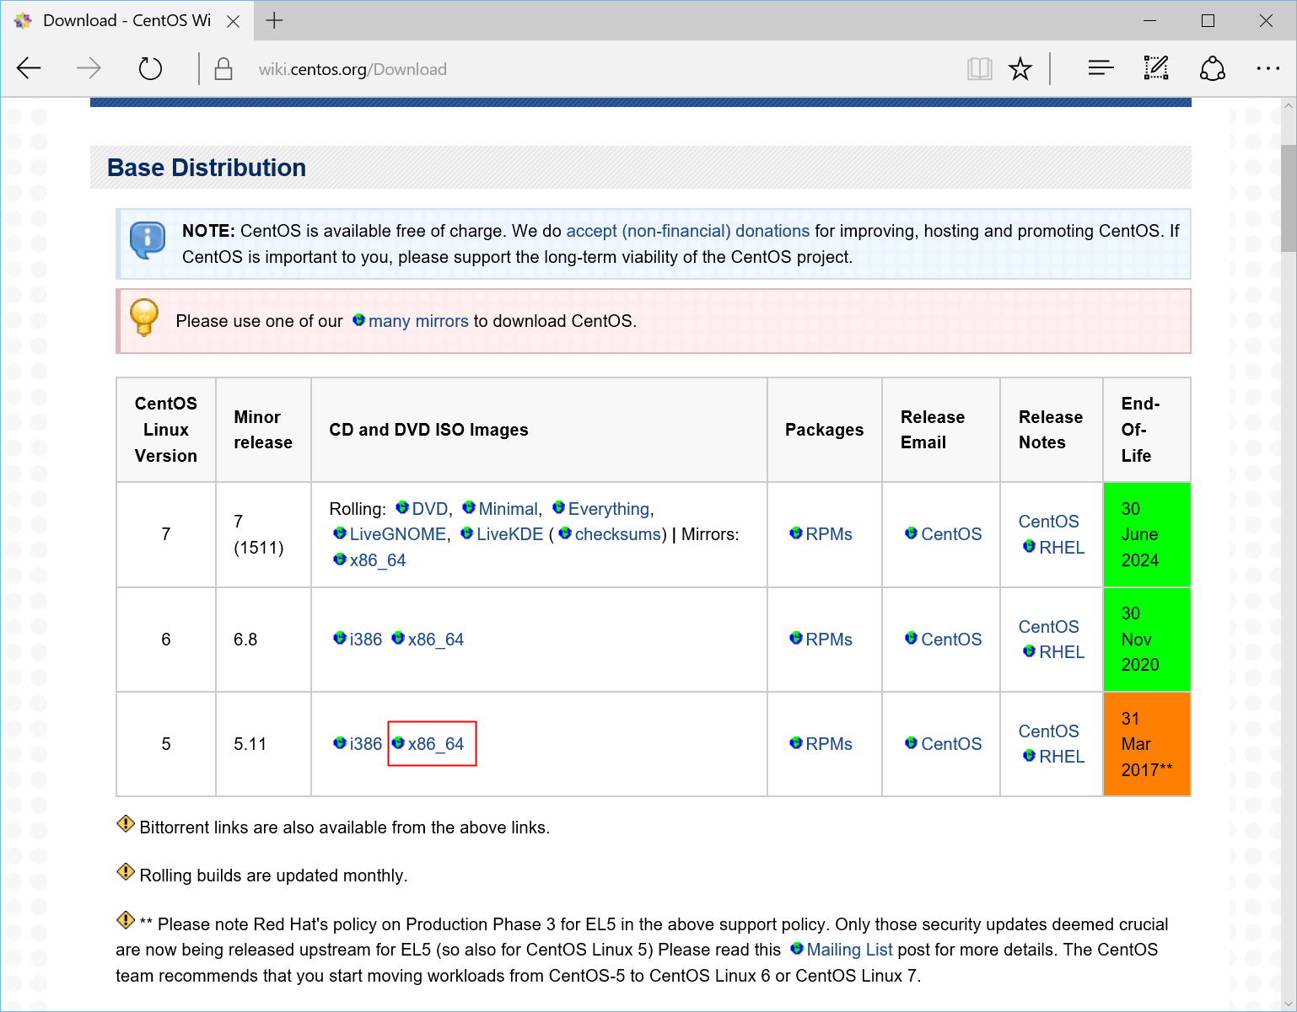Open CentOS release notes for version 7
Viewport: 1297px width, 1012px height.
pyautogui.click(x=1048, y=522)
